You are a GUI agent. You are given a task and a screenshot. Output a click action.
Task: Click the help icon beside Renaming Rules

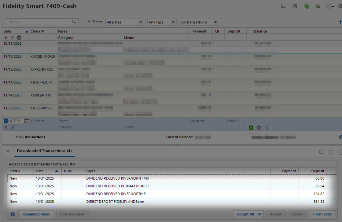(x=13, y=214)
